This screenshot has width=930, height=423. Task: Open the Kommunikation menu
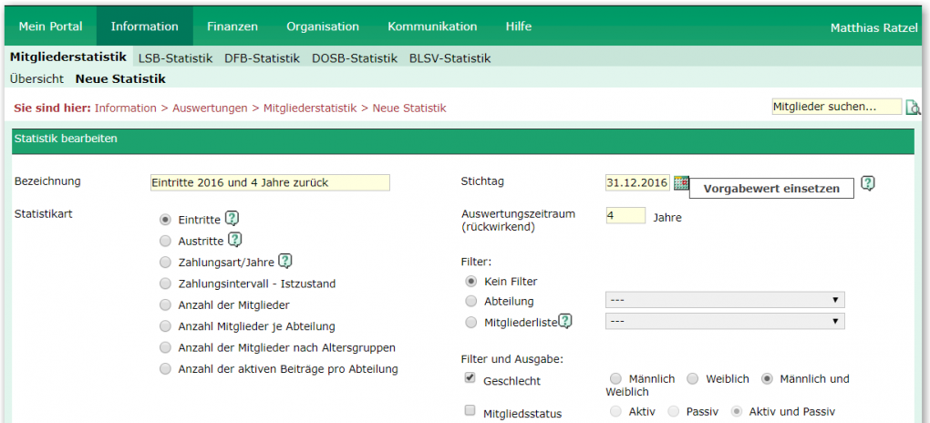[432, 26]
